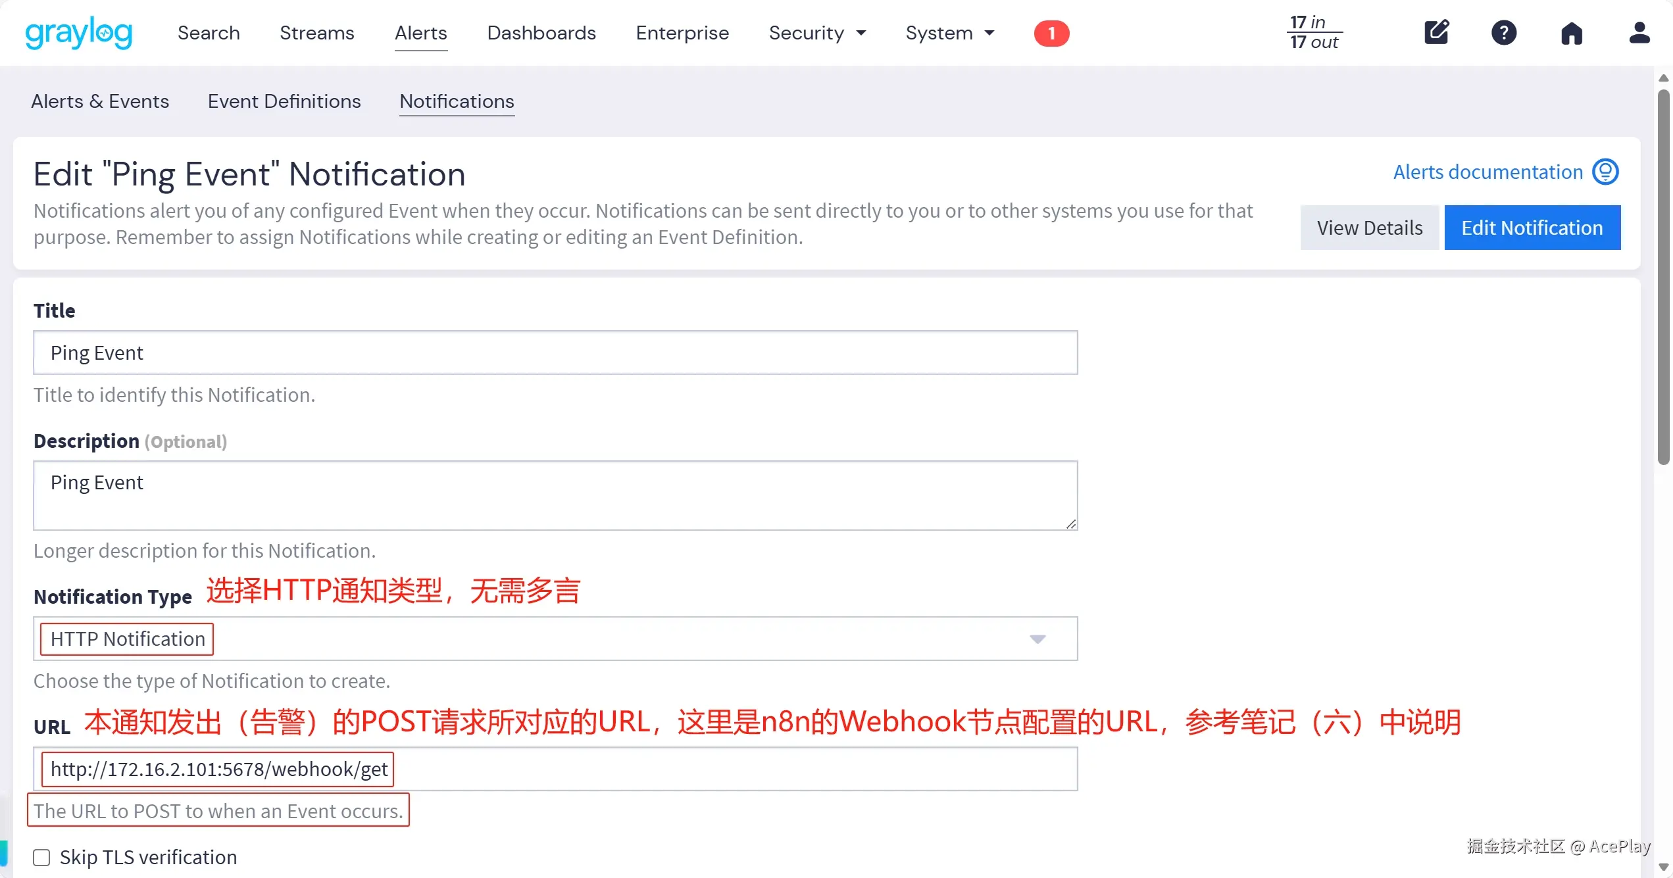Switch to the Alerts & Events tab
This screenshot has width=1673, height=878.
click(x=100, y=101)
